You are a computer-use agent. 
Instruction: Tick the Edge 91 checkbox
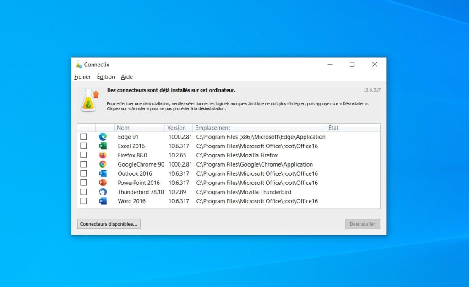tap(83, 136)
